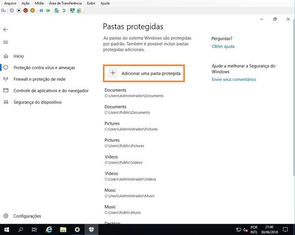The height and width of the screenshot is (235, 295).
Task: Toggle enhanced session mode icon
Action: [x=72, y=11]
